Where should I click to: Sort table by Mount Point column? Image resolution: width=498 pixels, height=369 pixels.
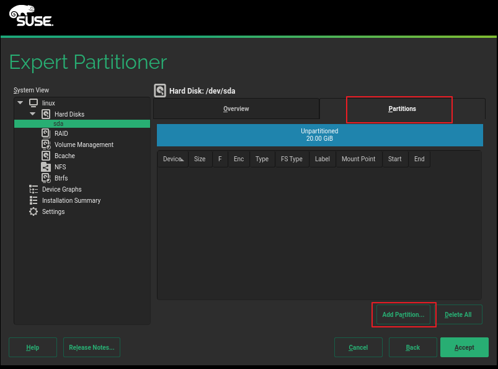coord(359,159)
